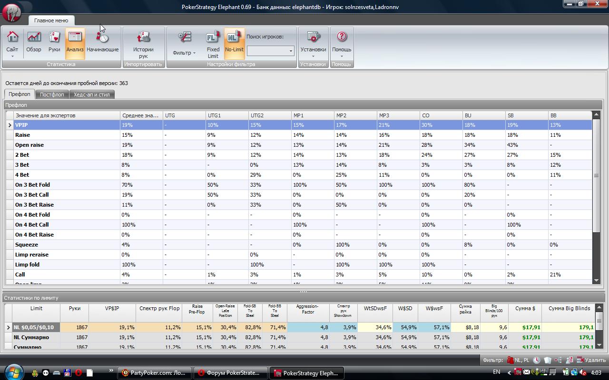Select the Open raise row
This screenshot has width=609, height=380.
click(x=299, y=145)
